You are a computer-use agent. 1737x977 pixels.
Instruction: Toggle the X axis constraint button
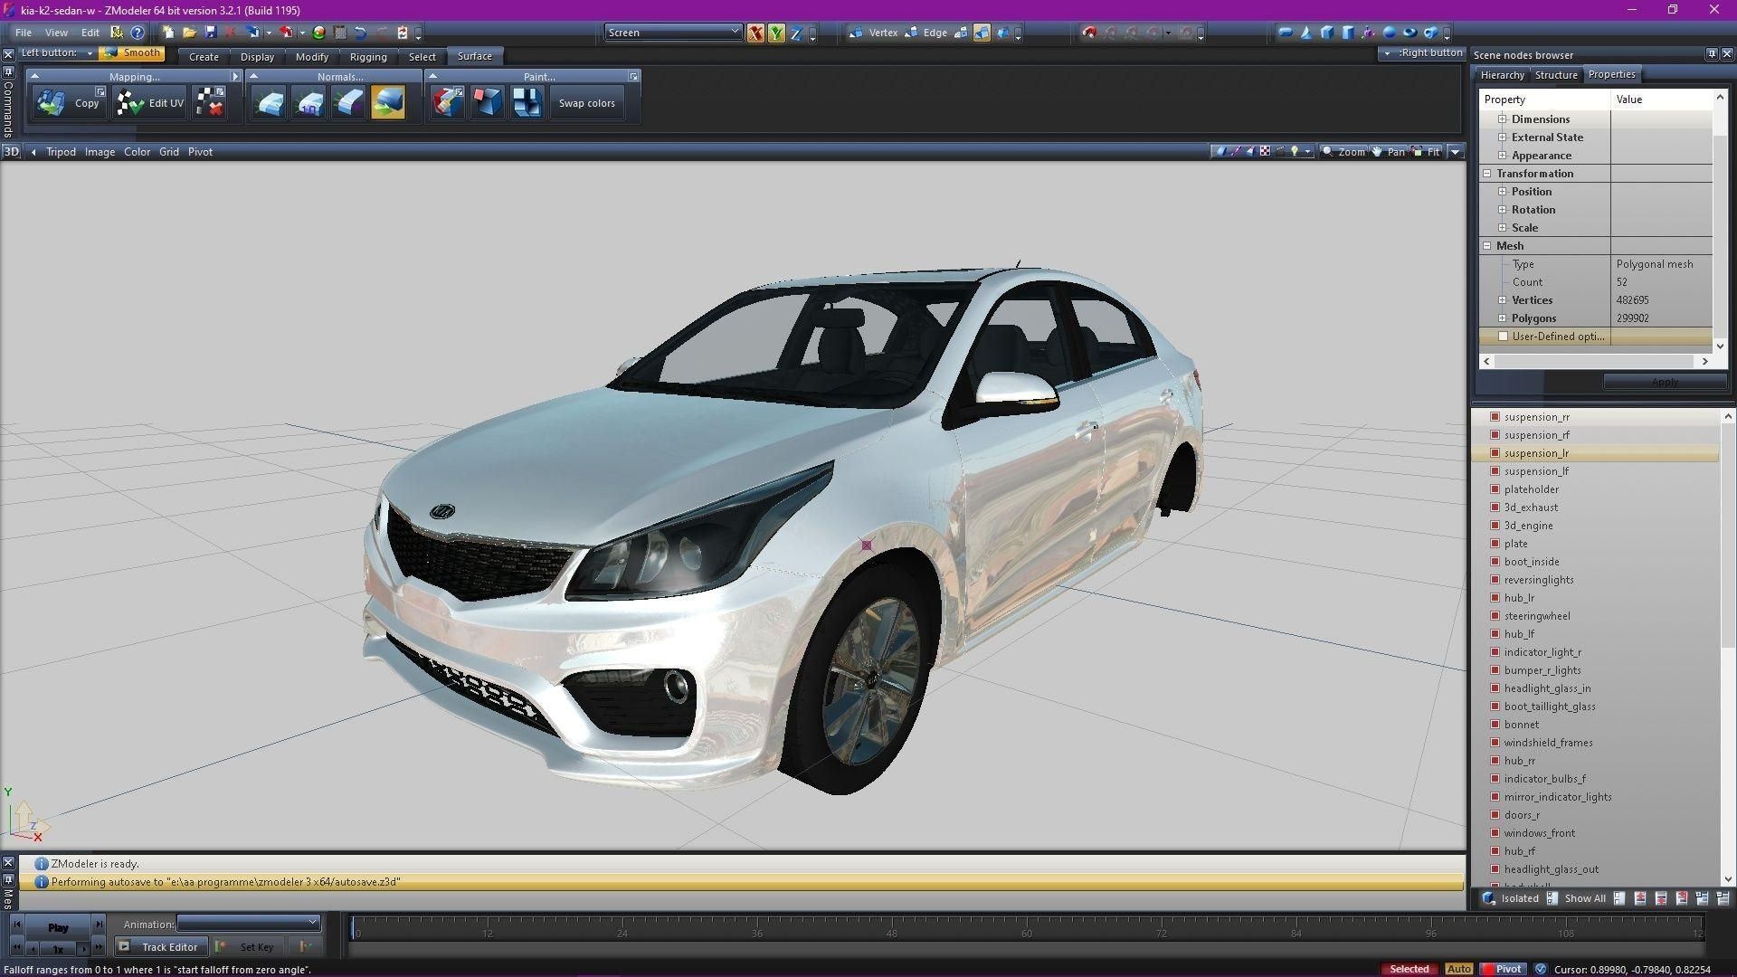point(755,33)
